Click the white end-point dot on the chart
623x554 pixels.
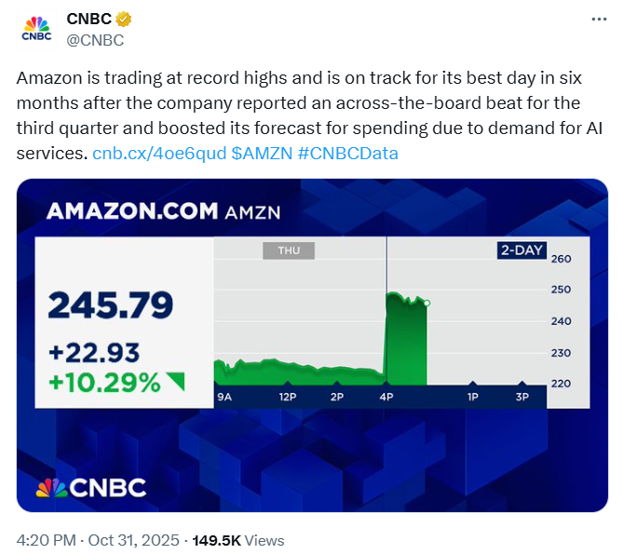coord(427,303)
